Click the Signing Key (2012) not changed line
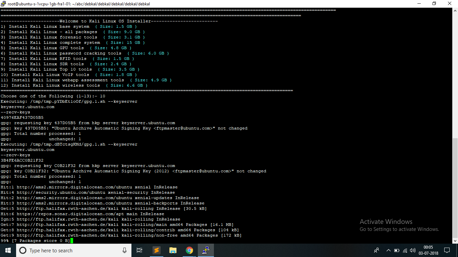Screen dimensions: 458x257 133,171
